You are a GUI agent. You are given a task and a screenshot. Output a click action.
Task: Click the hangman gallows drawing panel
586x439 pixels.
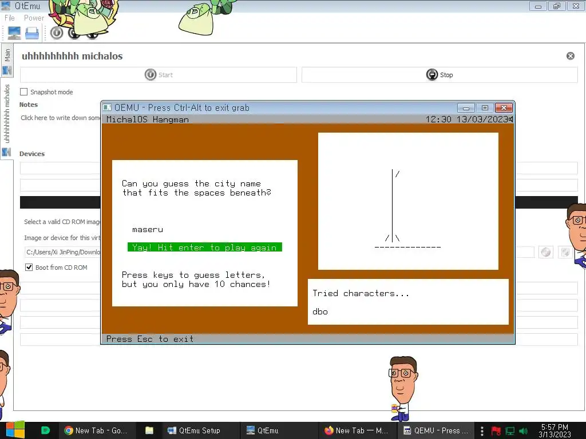click(408, 201)
